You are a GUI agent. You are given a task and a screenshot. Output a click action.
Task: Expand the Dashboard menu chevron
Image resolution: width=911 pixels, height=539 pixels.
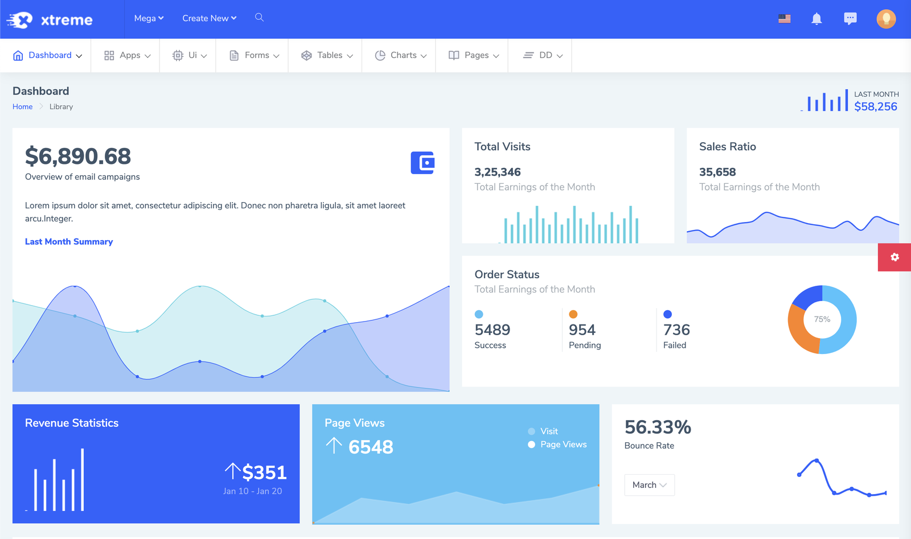tap(79, 56)
